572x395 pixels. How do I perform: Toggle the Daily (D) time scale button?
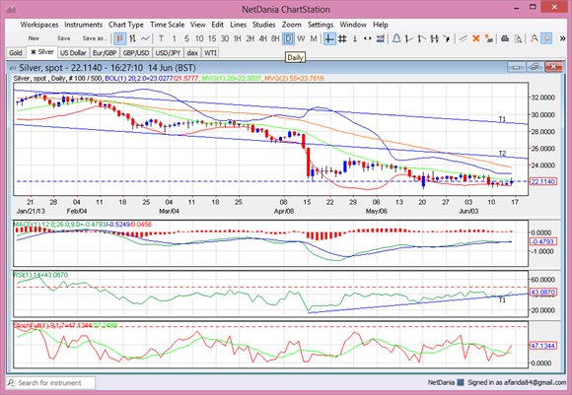tap(288, 38)
